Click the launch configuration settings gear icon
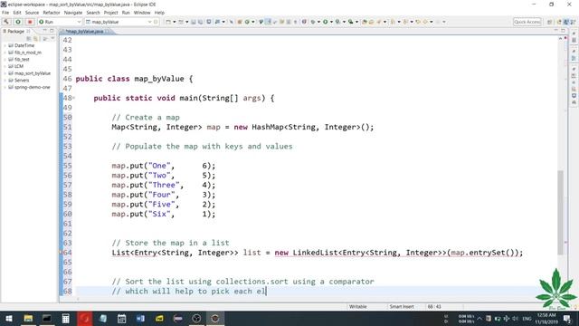 156,22
